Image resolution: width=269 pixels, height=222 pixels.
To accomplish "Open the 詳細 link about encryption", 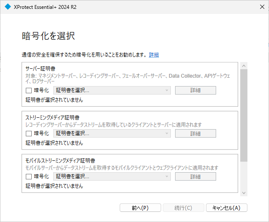I will 154,55.
